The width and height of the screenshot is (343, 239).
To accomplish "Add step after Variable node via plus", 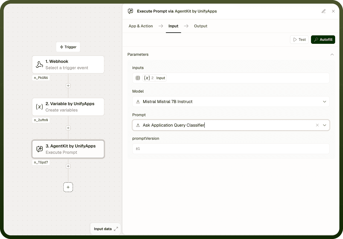I will pyautogui.click(x=68, y=128).
